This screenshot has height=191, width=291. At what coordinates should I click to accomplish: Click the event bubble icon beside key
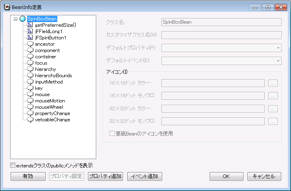click(x=30, y=89)
